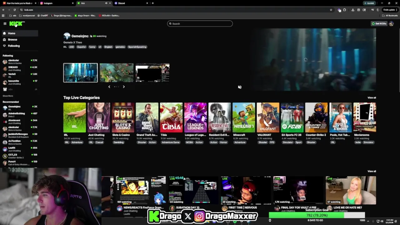This screenshot has height=225, width=400.
Task: Open the League of Legends category
Action: [196, 117]
